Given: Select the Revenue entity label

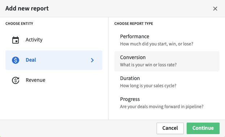Looking at the screenshot, I should click(x=35, y=80).
